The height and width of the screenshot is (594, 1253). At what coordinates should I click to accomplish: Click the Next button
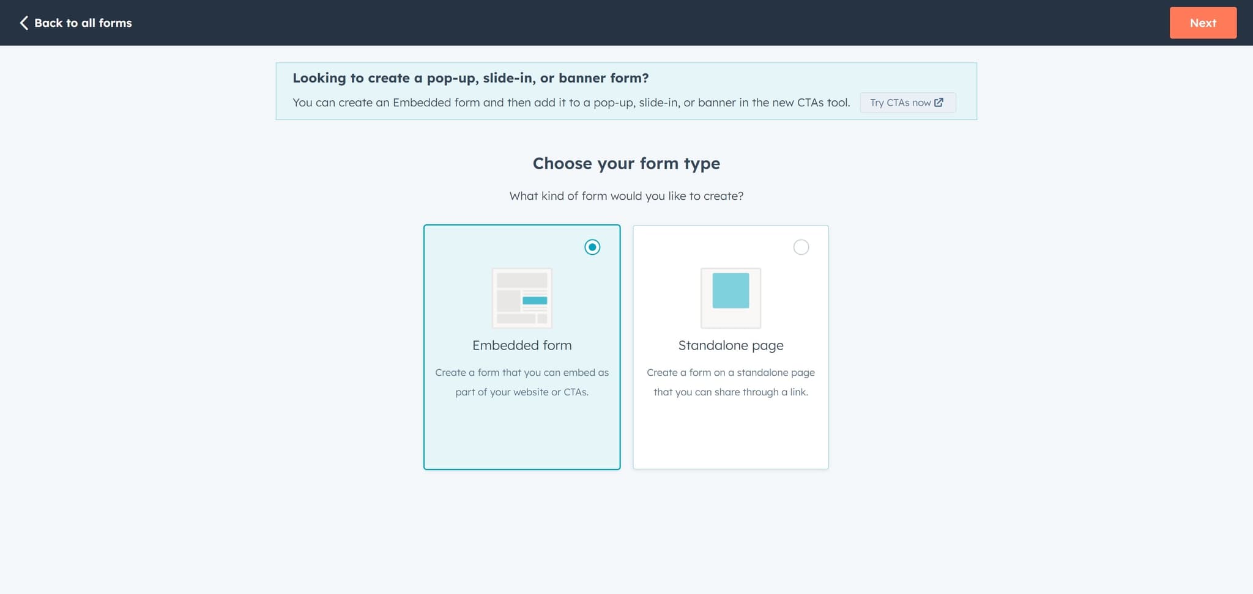[1202, 23]
